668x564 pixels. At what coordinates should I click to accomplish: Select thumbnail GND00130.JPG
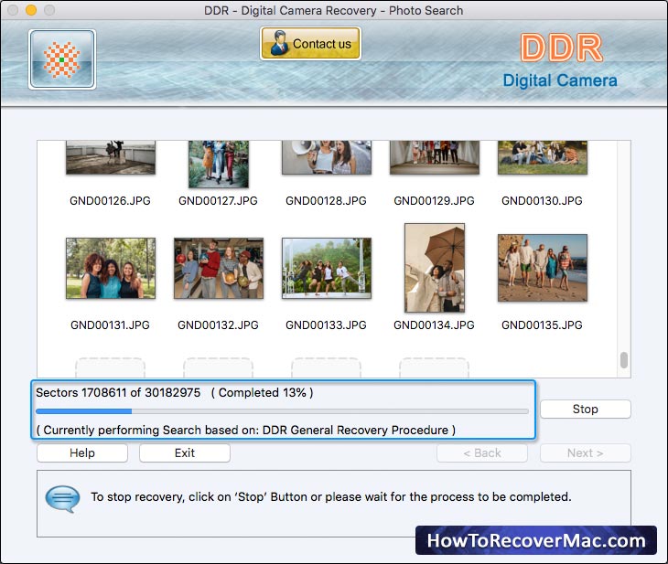(543, 158)
